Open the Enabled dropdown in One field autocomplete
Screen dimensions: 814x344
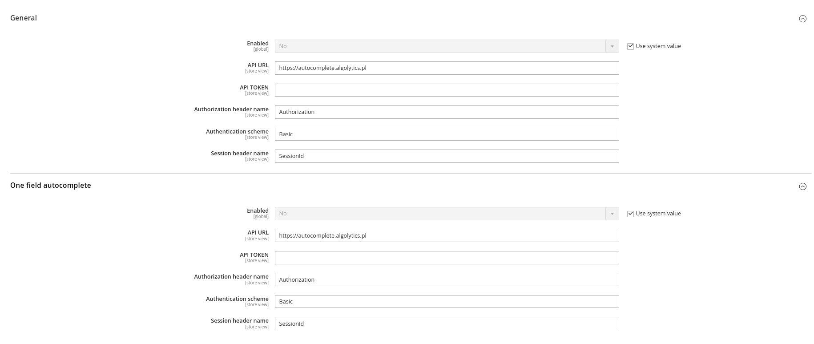[x=447, y=214]
